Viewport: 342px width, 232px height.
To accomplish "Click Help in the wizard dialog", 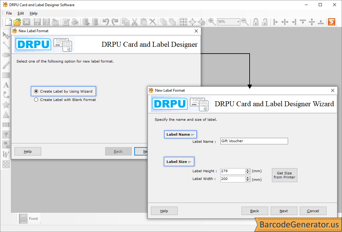I will [x=164, y=211].
